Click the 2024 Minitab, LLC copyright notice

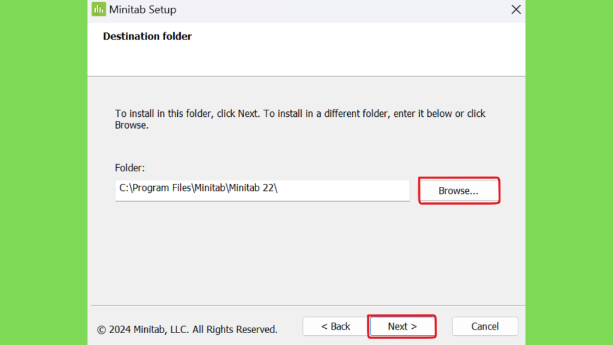click(x=187, y=329)
